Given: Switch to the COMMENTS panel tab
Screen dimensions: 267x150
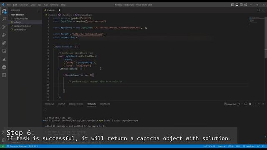Looking at the screenshot, I should (105, 104).
